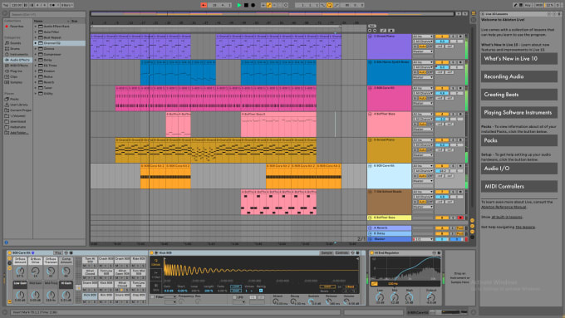
Task: Toggle the Automation Arm button
Action: 269,5
